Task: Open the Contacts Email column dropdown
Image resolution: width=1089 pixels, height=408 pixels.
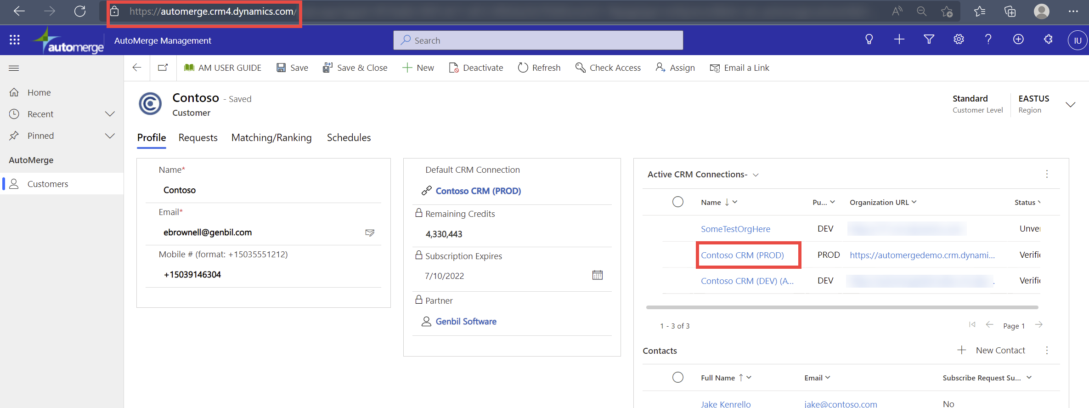Action: point(828,377)
